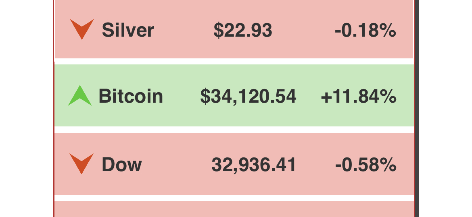Select the Silver price $22.93
472x217 pixels.
click(242, 30)
